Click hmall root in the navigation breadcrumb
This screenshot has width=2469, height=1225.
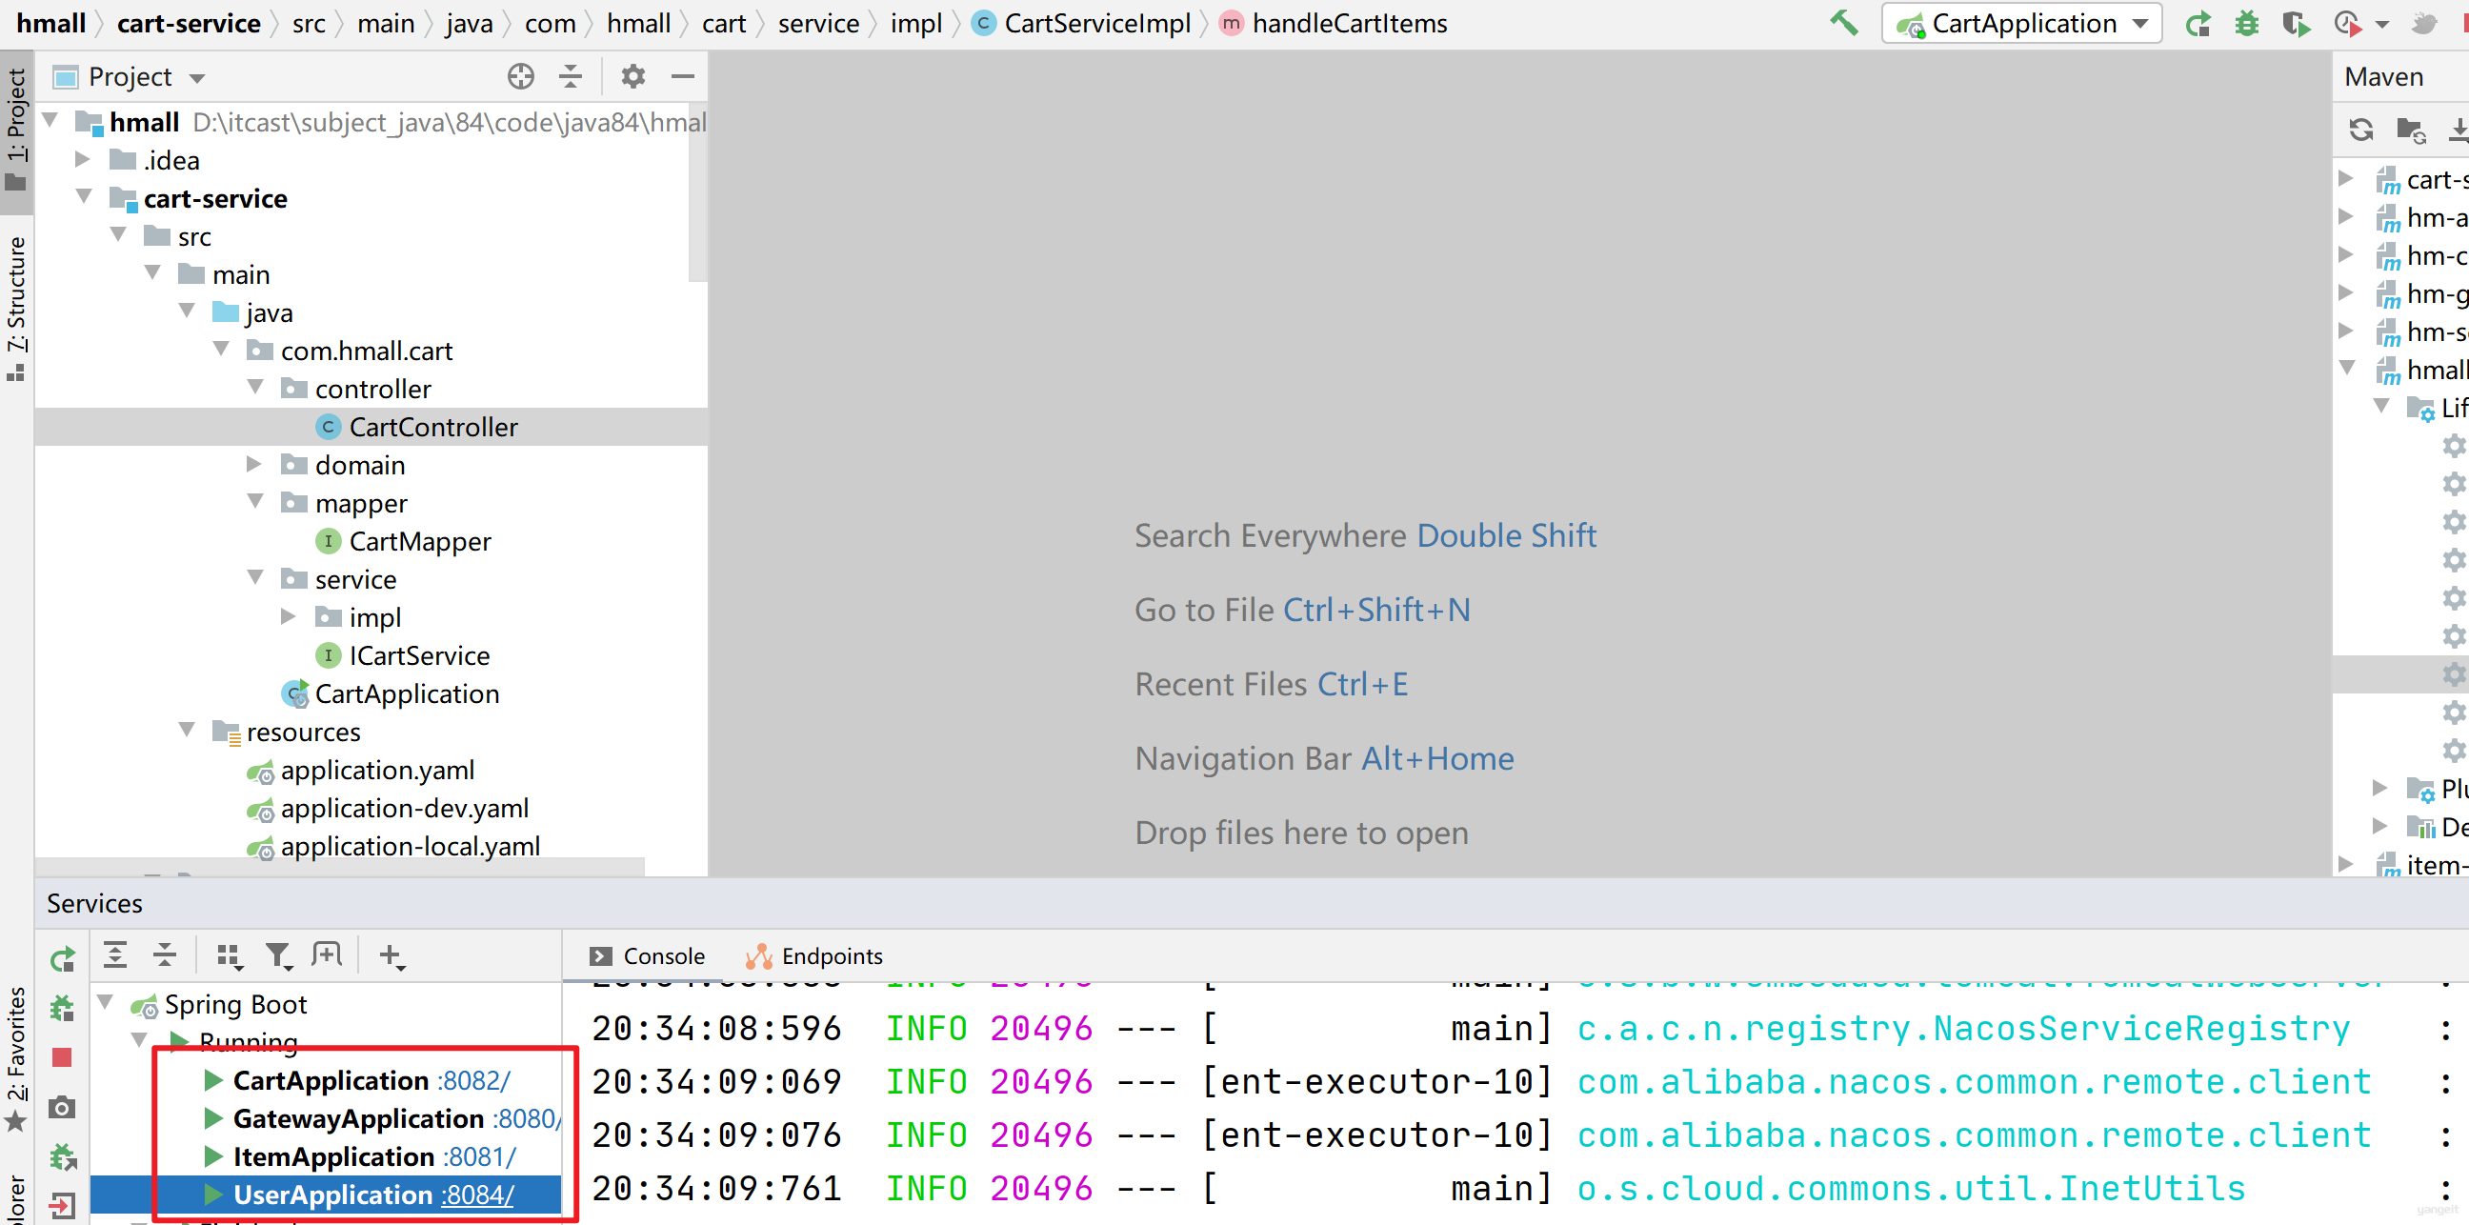[50, 23]
